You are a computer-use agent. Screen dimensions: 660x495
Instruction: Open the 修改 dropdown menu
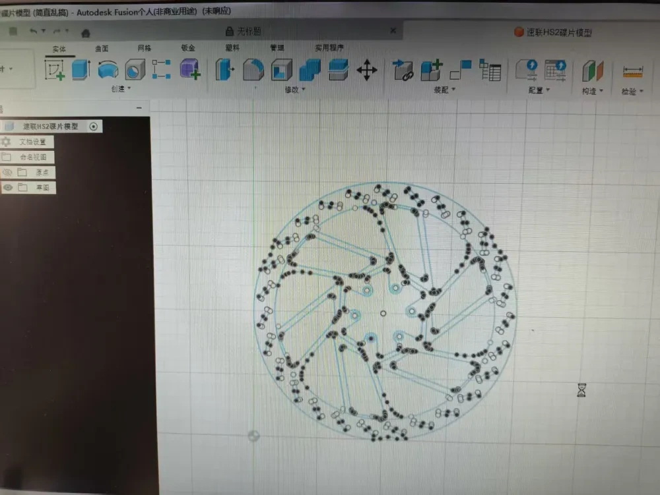(295, 90)
